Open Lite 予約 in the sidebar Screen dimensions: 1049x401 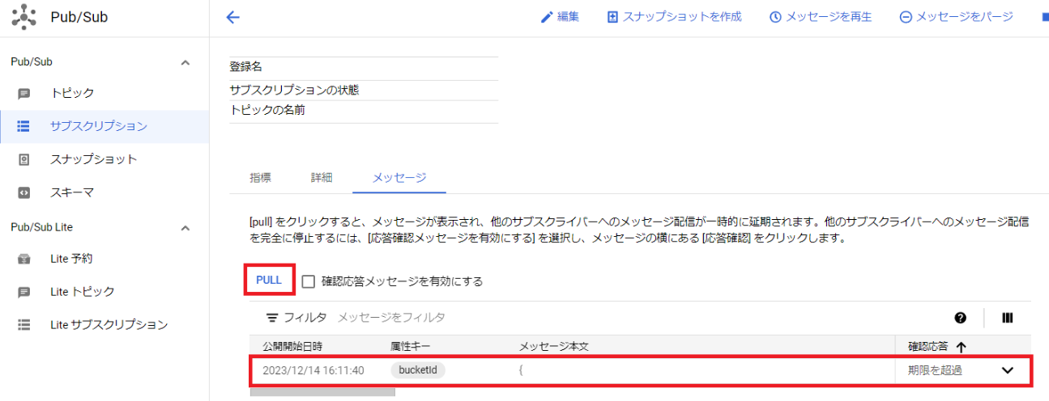click(x=71, y=259)
